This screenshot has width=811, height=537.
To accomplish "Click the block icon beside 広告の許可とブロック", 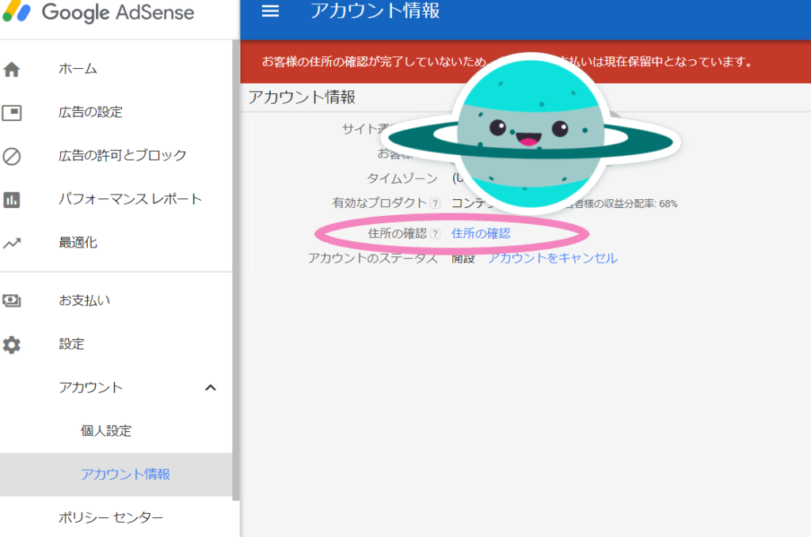I will [x=11, y=156].
